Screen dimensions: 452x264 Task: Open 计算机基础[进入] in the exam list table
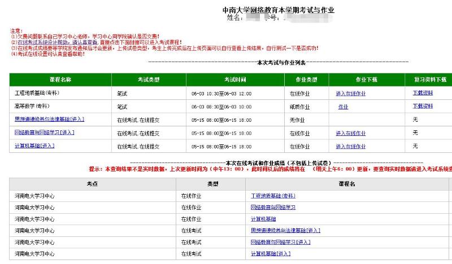point(34,146)
